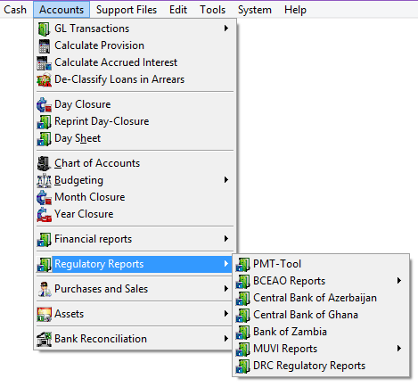
Task: Click the Budgeting scales icon
Action: 44,180
